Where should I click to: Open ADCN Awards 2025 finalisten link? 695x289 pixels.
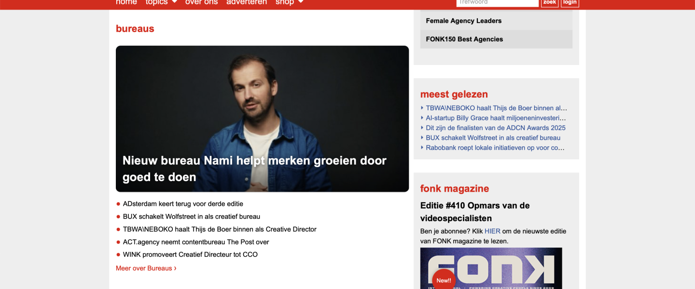pyautogui.click(x=496, y=128)
